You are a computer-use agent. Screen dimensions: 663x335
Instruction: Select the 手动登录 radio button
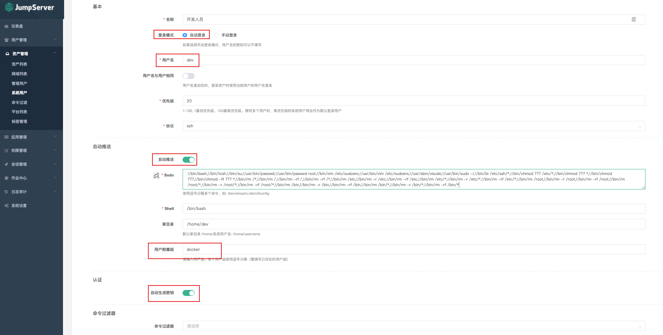point(216,35)
